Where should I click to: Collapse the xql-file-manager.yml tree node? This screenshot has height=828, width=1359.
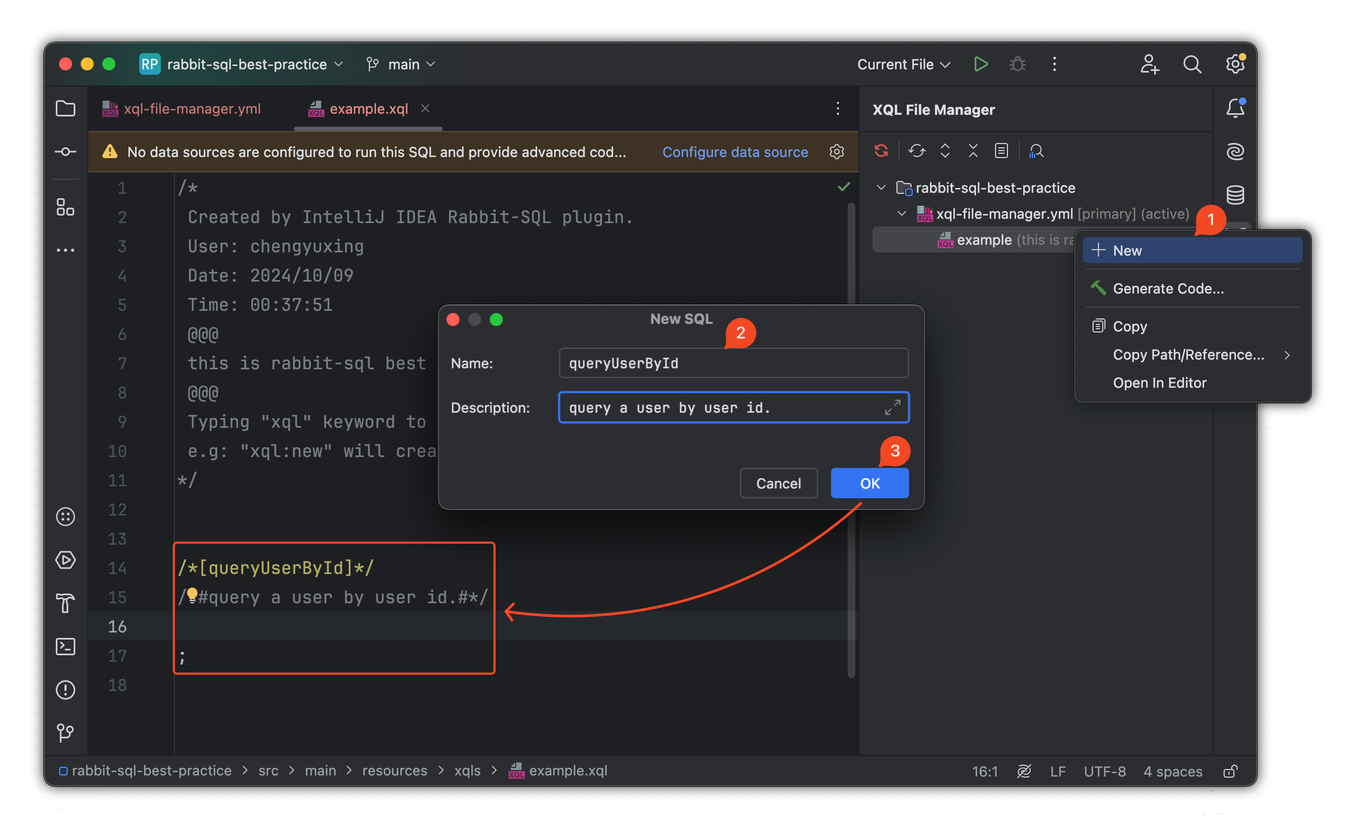tap(902, 214)
